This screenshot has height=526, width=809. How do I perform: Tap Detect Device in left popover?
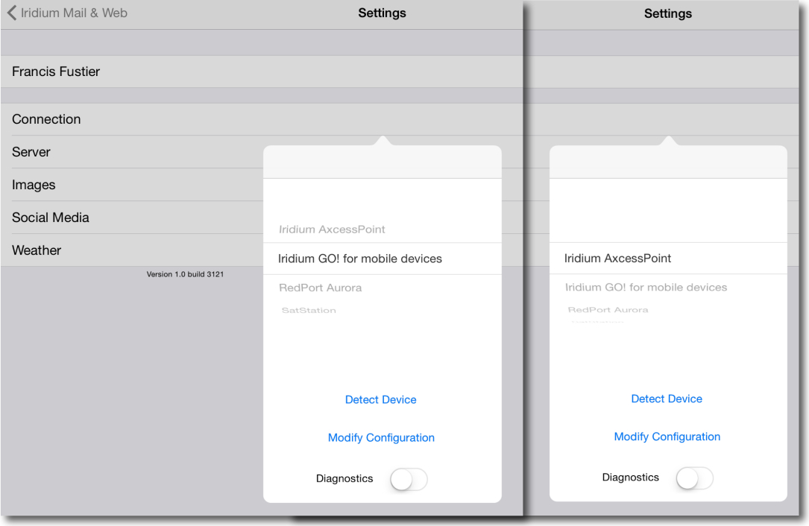381,399
